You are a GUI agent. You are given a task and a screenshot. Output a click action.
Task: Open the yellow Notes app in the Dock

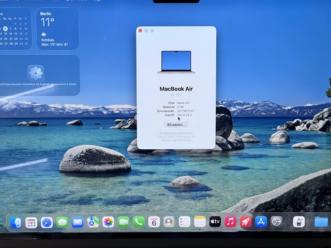(200, 222)
